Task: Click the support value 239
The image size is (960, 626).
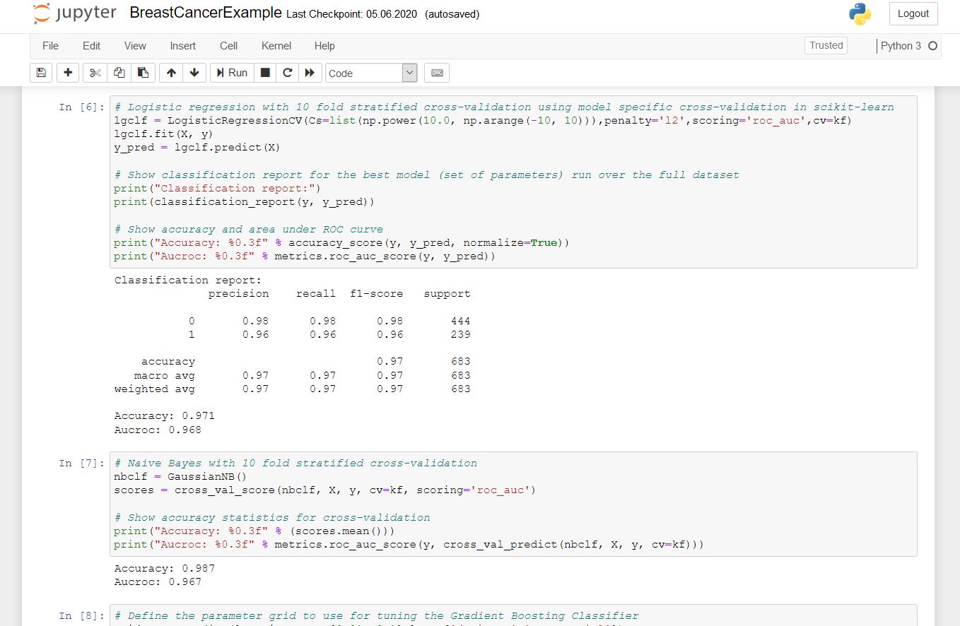Action: pos(460,335)
